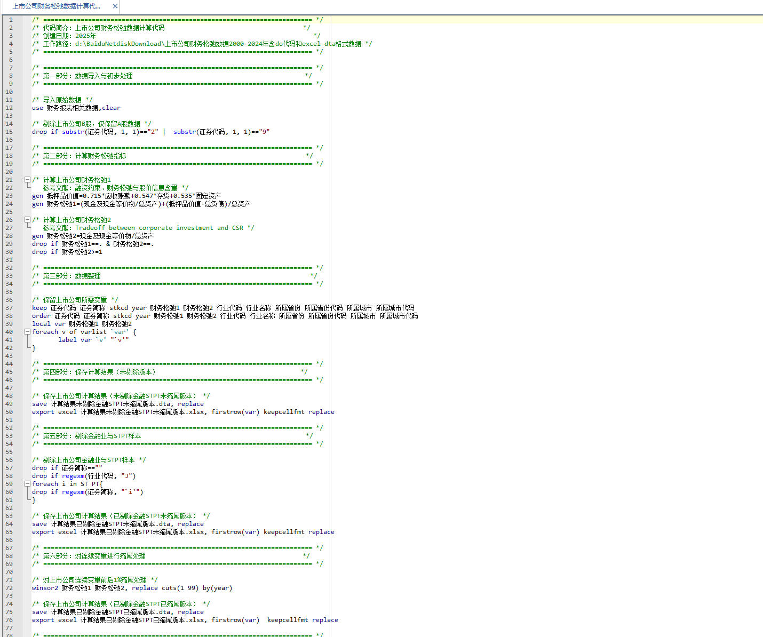The image size is (763, 637).
Task: Click the 第一部分: 数据导入与初步处理 heading
Action: (172, 76)
